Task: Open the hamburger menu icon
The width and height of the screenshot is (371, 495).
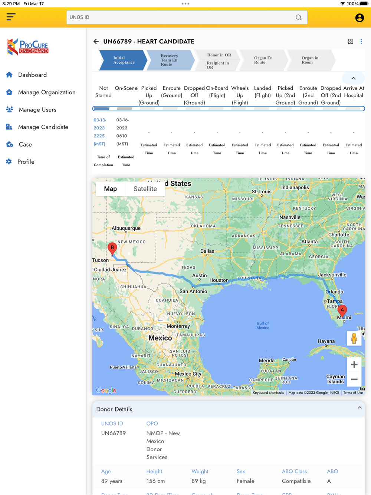Action: coord(11,17)
